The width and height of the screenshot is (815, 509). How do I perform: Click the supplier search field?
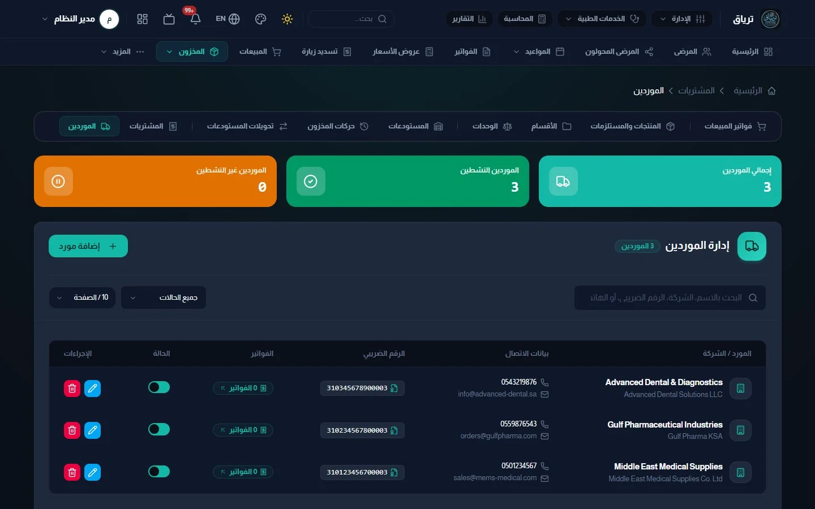click(x=670, y=297)
